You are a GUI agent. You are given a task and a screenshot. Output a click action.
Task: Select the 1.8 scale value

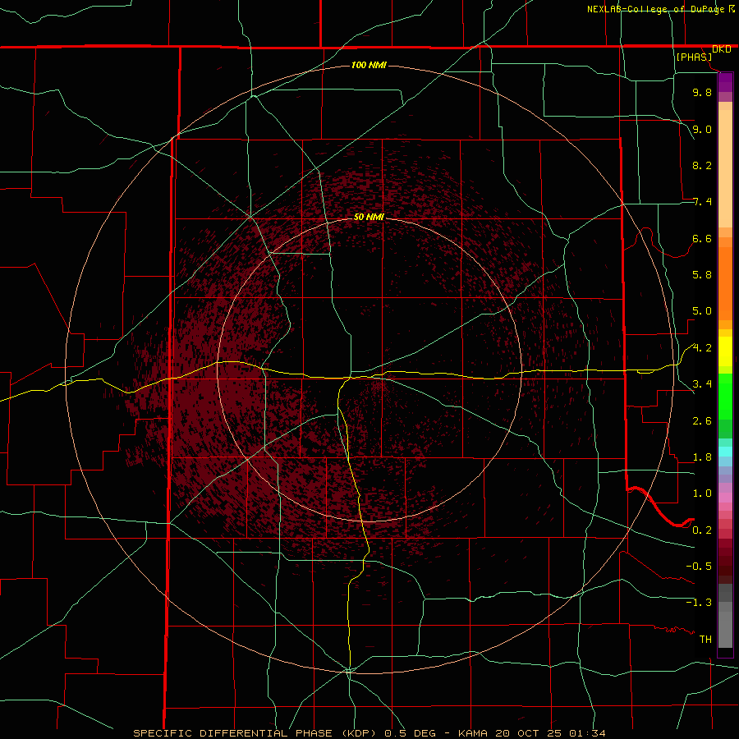coord(702,457)
